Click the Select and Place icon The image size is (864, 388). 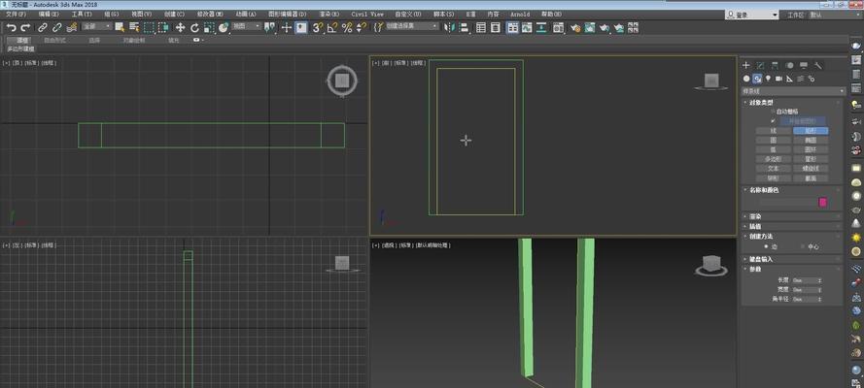pyautogui.click(x=224, y=27)
